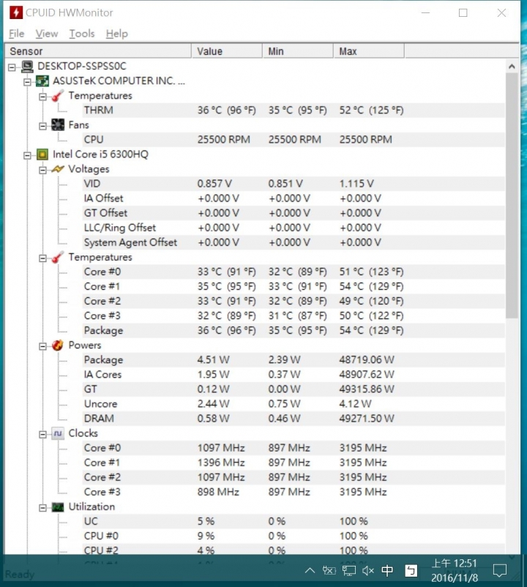Click the ASUSTeK motherboard icon
This screenshot has height=587, width=527.
(42, 81)
